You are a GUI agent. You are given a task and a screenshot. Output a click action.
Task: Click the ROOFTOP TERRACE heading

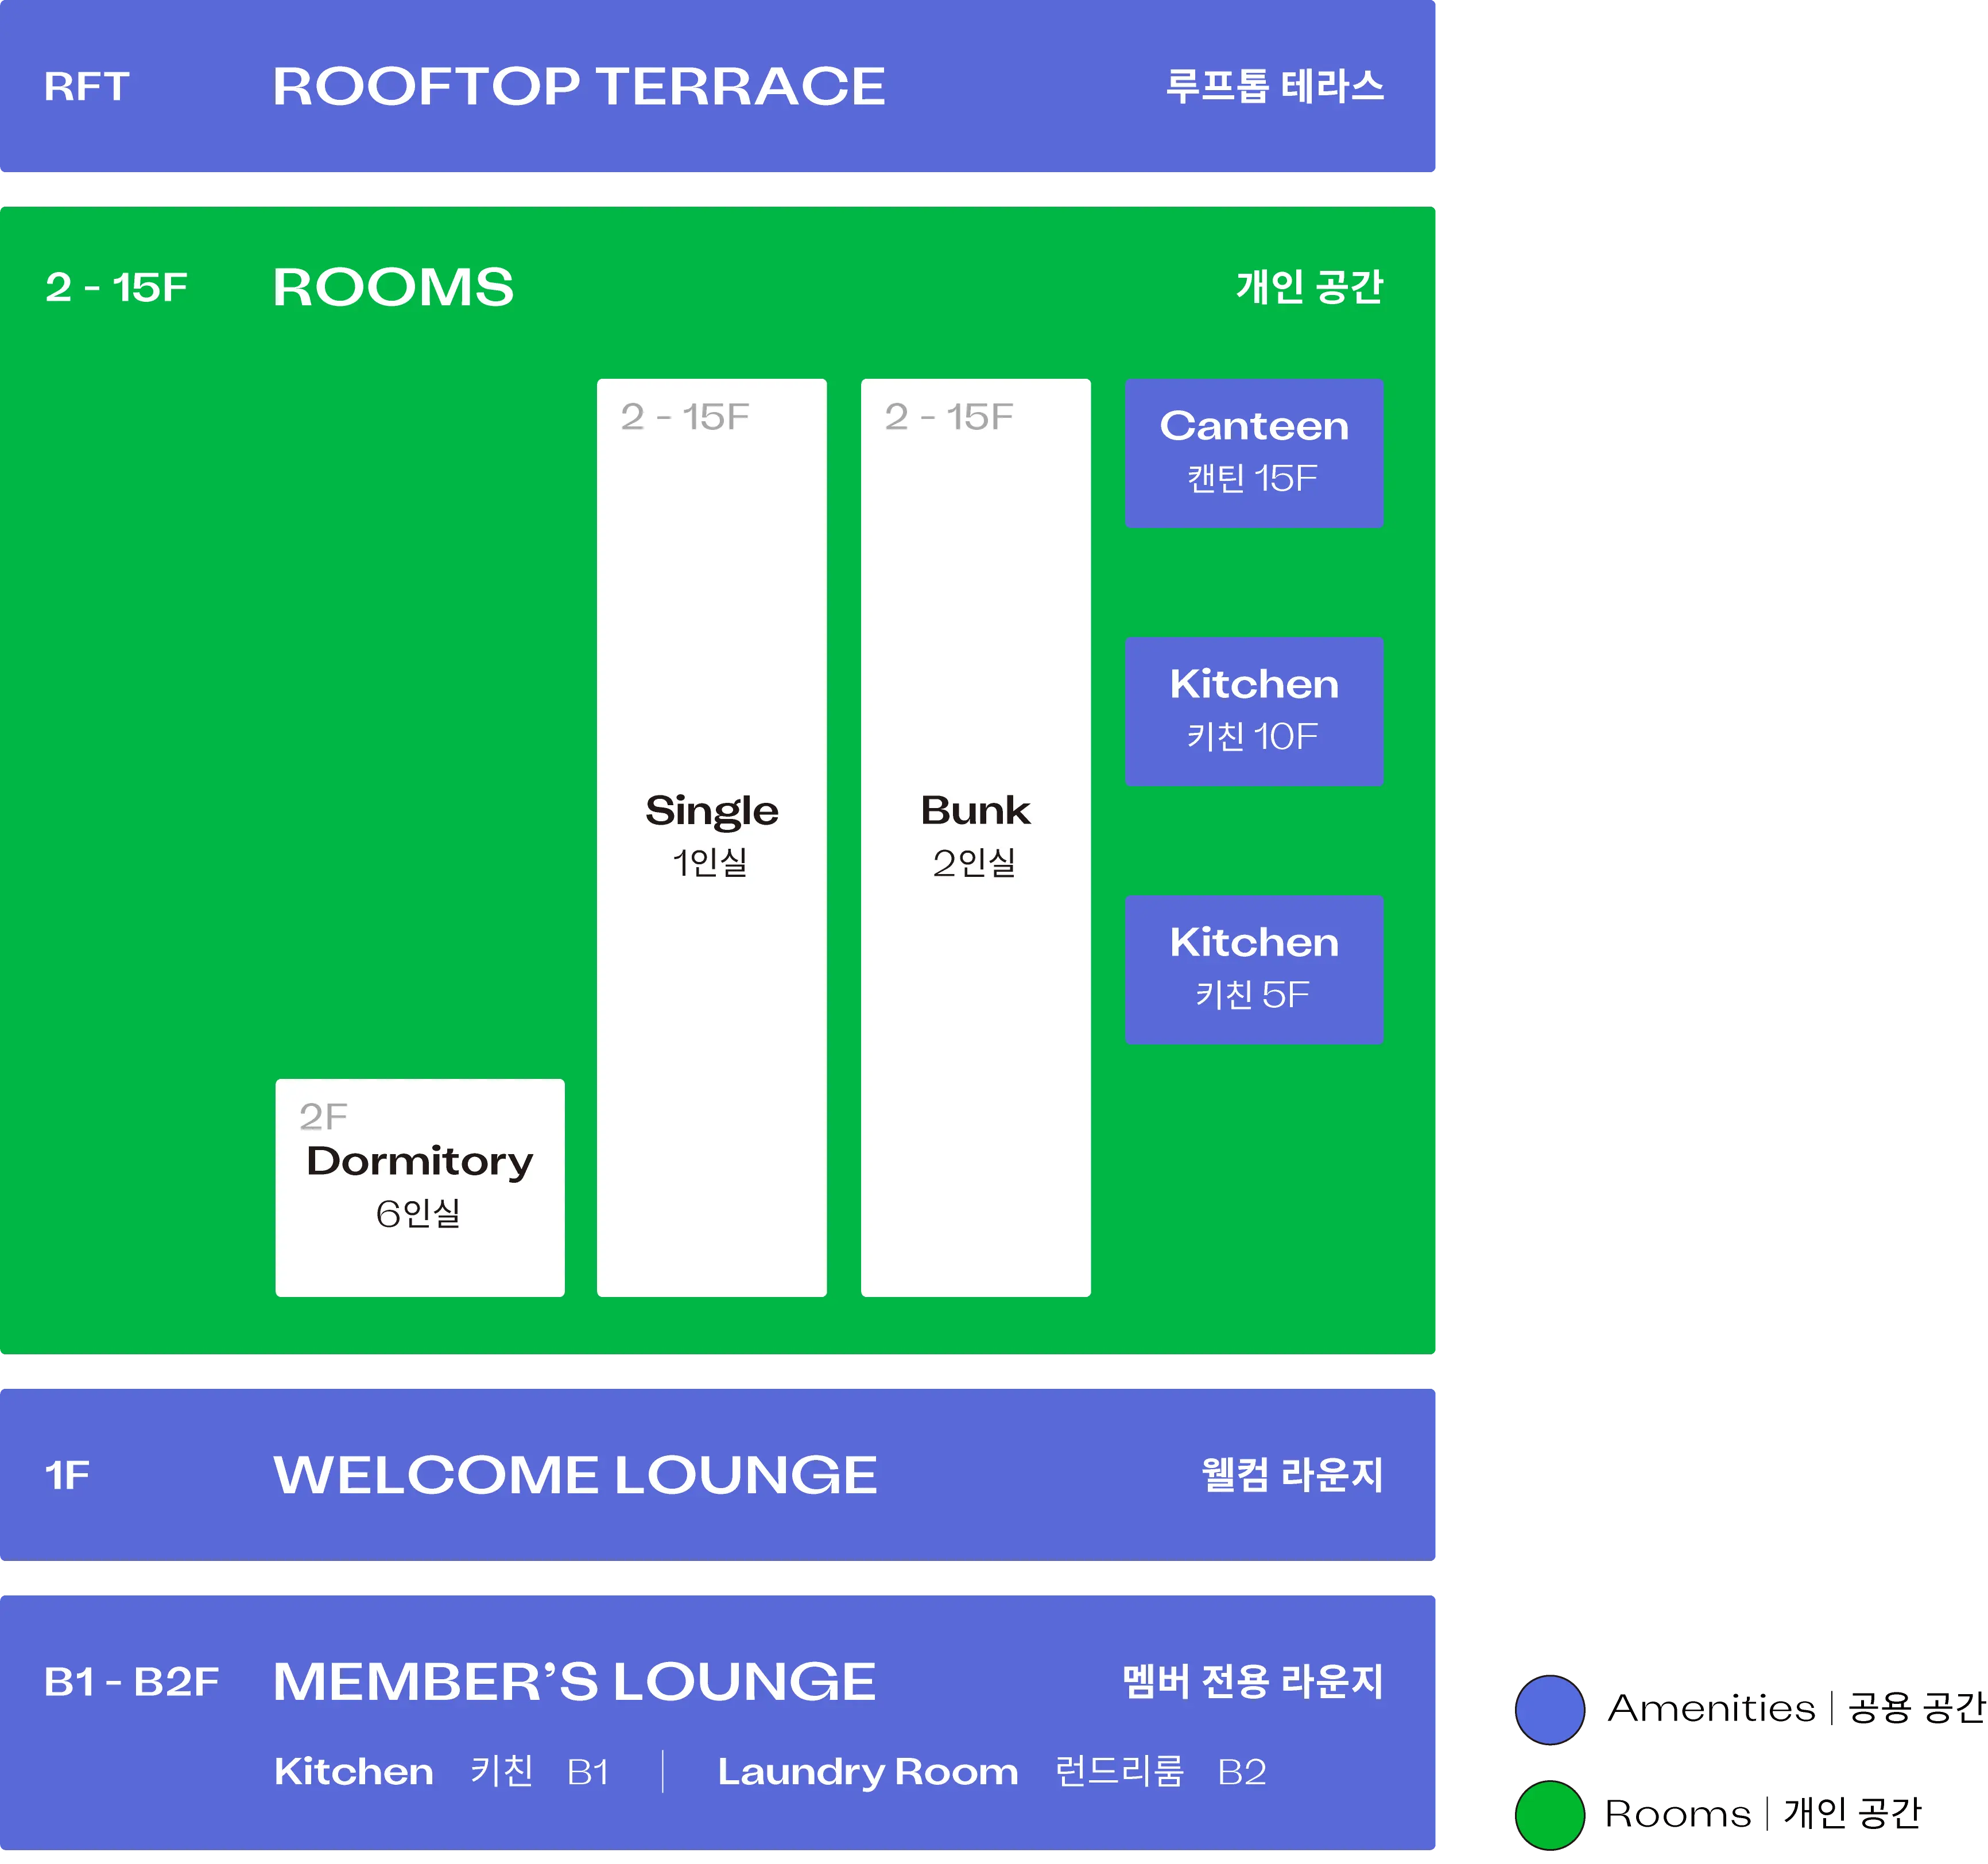[x=578, y=87]
